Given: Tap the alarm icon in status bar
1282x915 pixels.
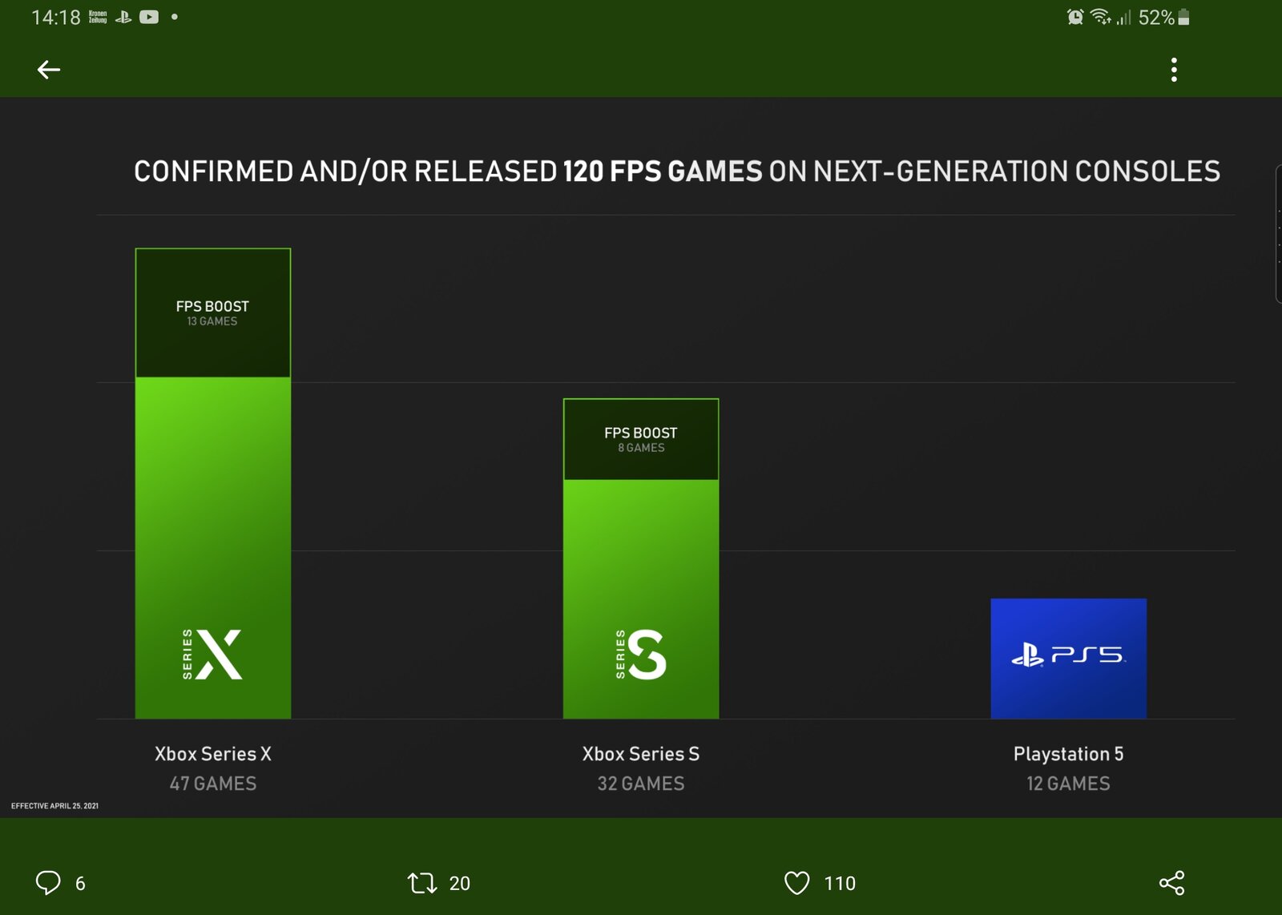Looking at the screenshot, I should click(x=1075, y=17).
